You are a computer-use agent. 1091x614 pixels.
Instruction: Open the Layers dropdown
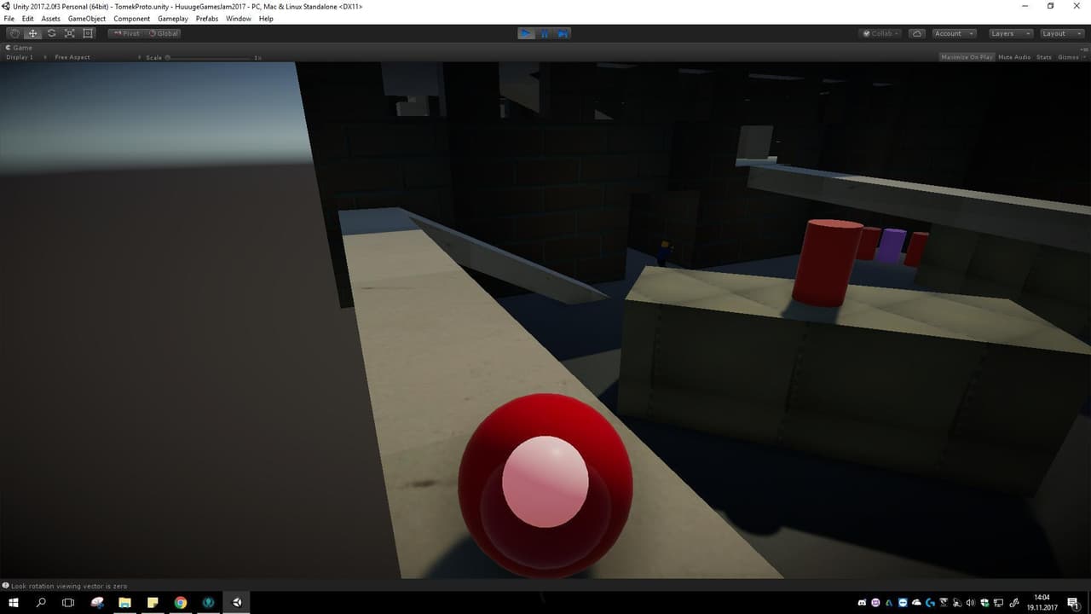click(x=1010, y=33)
